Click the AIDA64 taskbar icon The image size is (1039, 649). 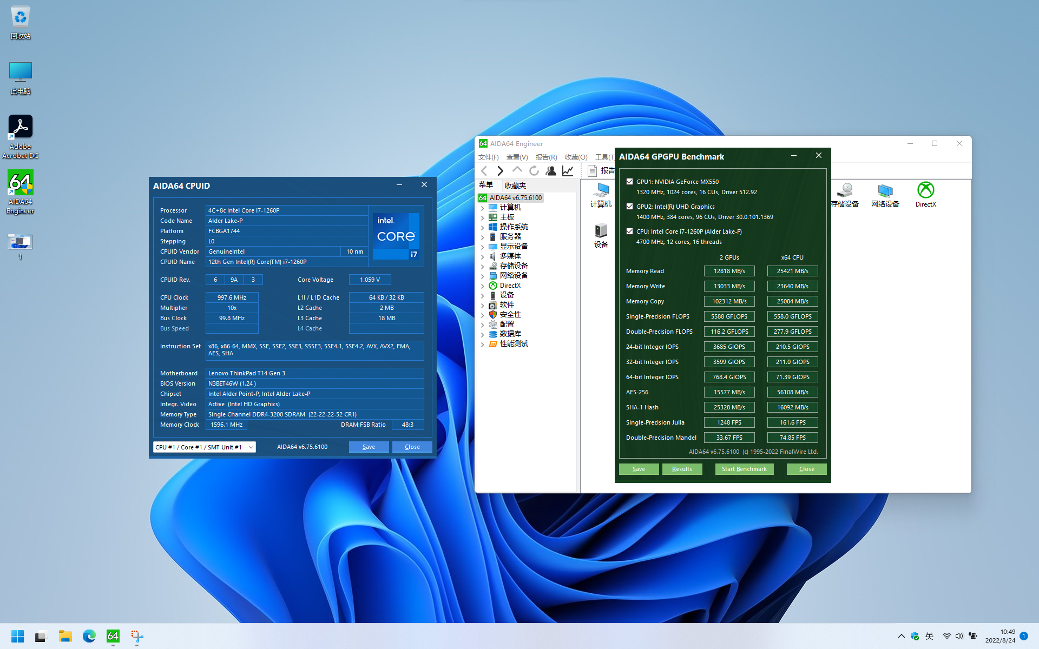pos(113,636)
